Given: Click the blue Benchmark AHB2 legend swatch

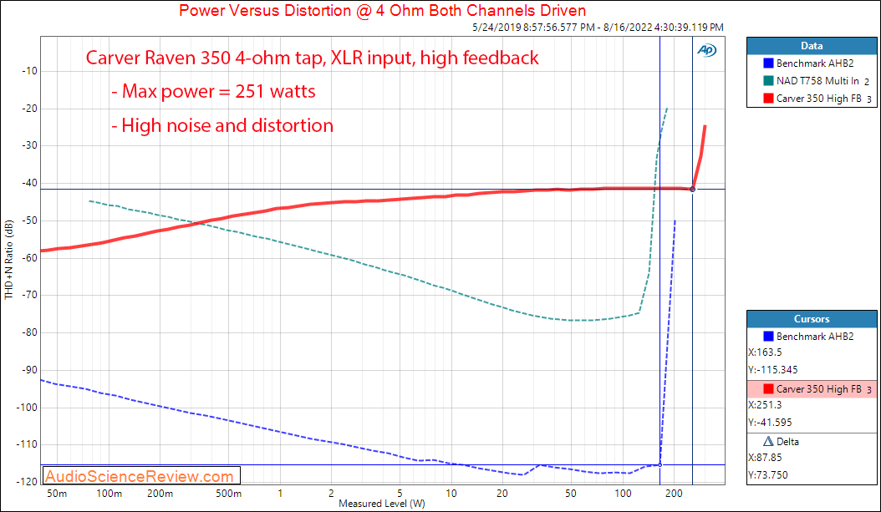Looking at the screenshot, I should [768, 63].
